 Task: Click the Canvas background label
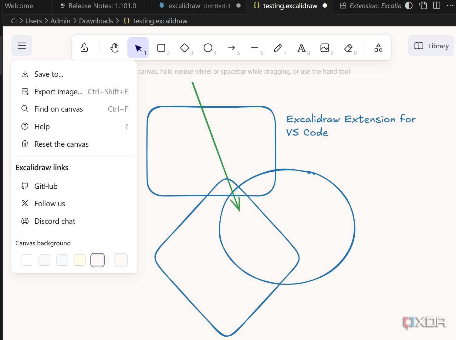point(43,243)
